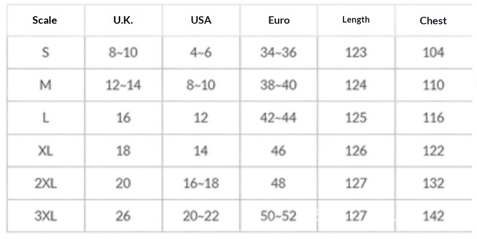Click the Chest column header
This screenshot has height=239, width=477.
click(433, 21)
